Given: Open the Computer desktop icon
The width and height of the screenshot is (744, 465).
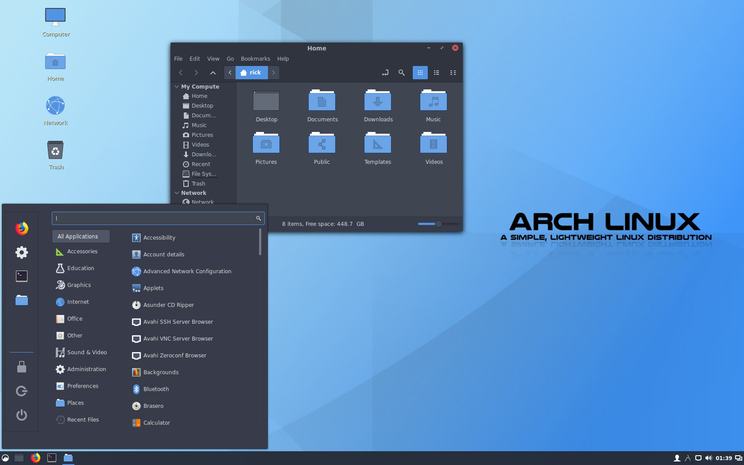Looking at the screenshot, I should pyautogui.click(x=55, y=22).
